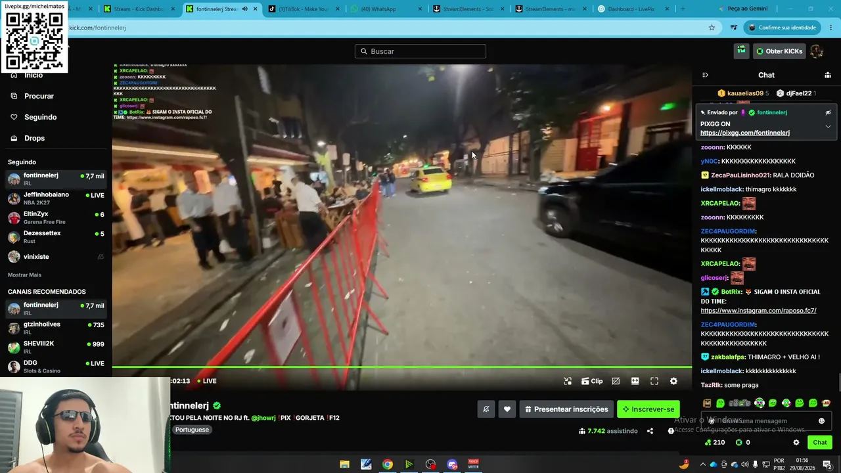Open File Explorer from taskbar
Screen dimensions: 841x473
[x=344, y=464]
